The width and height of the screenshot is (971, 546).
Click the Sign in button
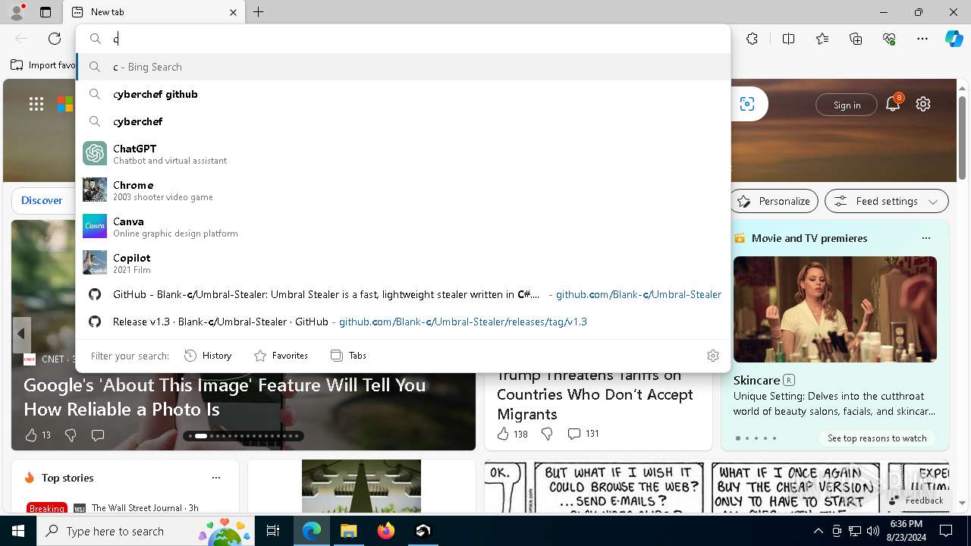847,105
